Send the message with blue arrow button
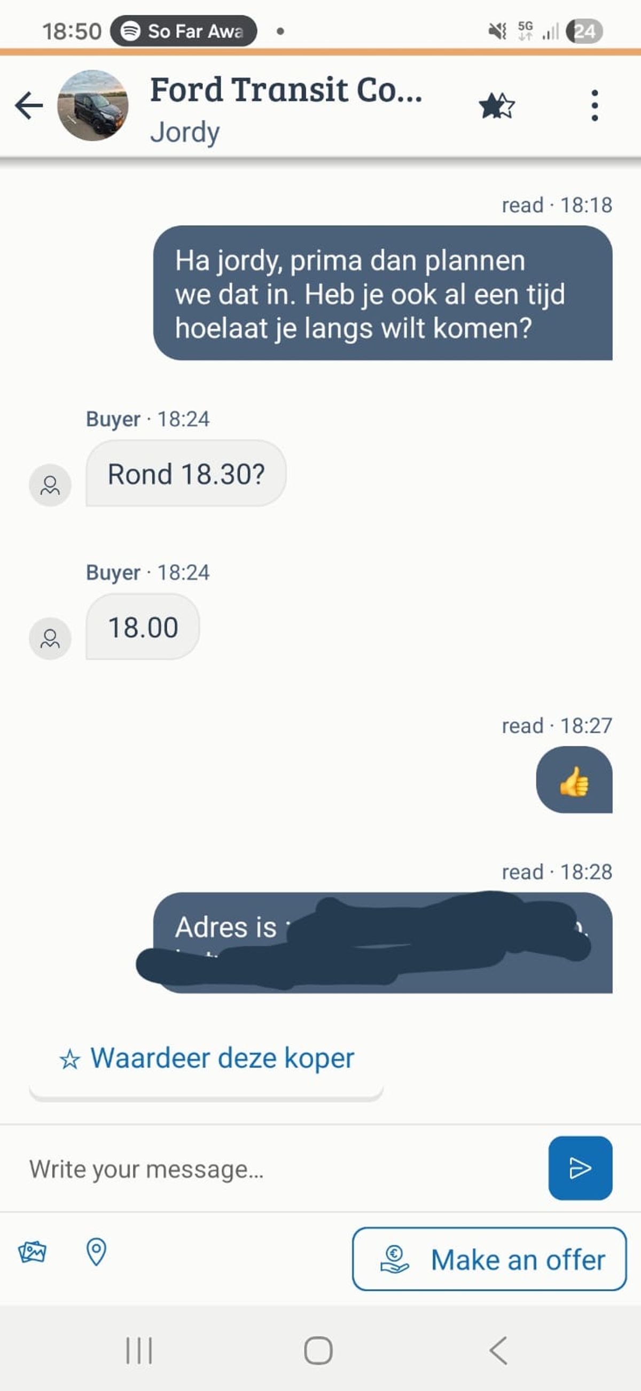 tap(580, 1168)
